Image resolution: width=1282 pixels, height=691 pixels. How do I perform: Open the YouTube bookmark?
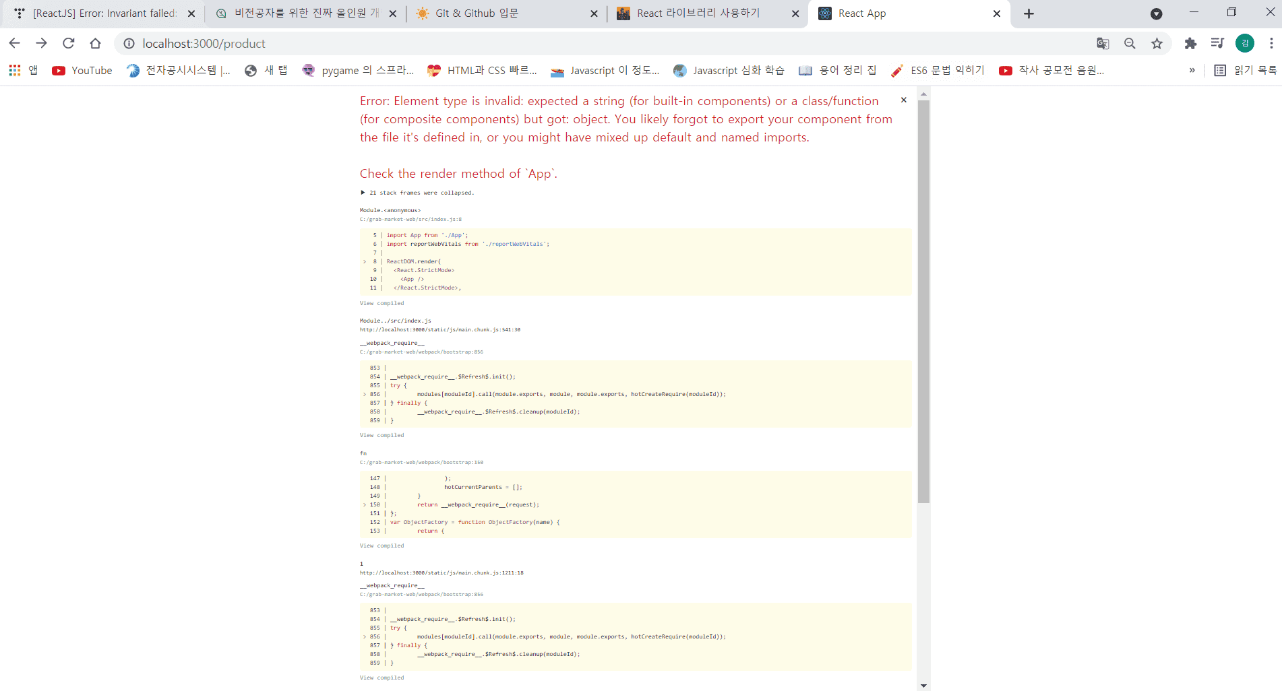tap(82, 70)
